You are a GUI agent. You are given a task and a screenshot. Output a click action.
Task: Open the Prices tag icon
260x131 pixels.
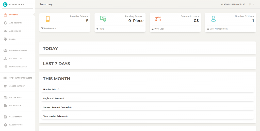[6, 39]
